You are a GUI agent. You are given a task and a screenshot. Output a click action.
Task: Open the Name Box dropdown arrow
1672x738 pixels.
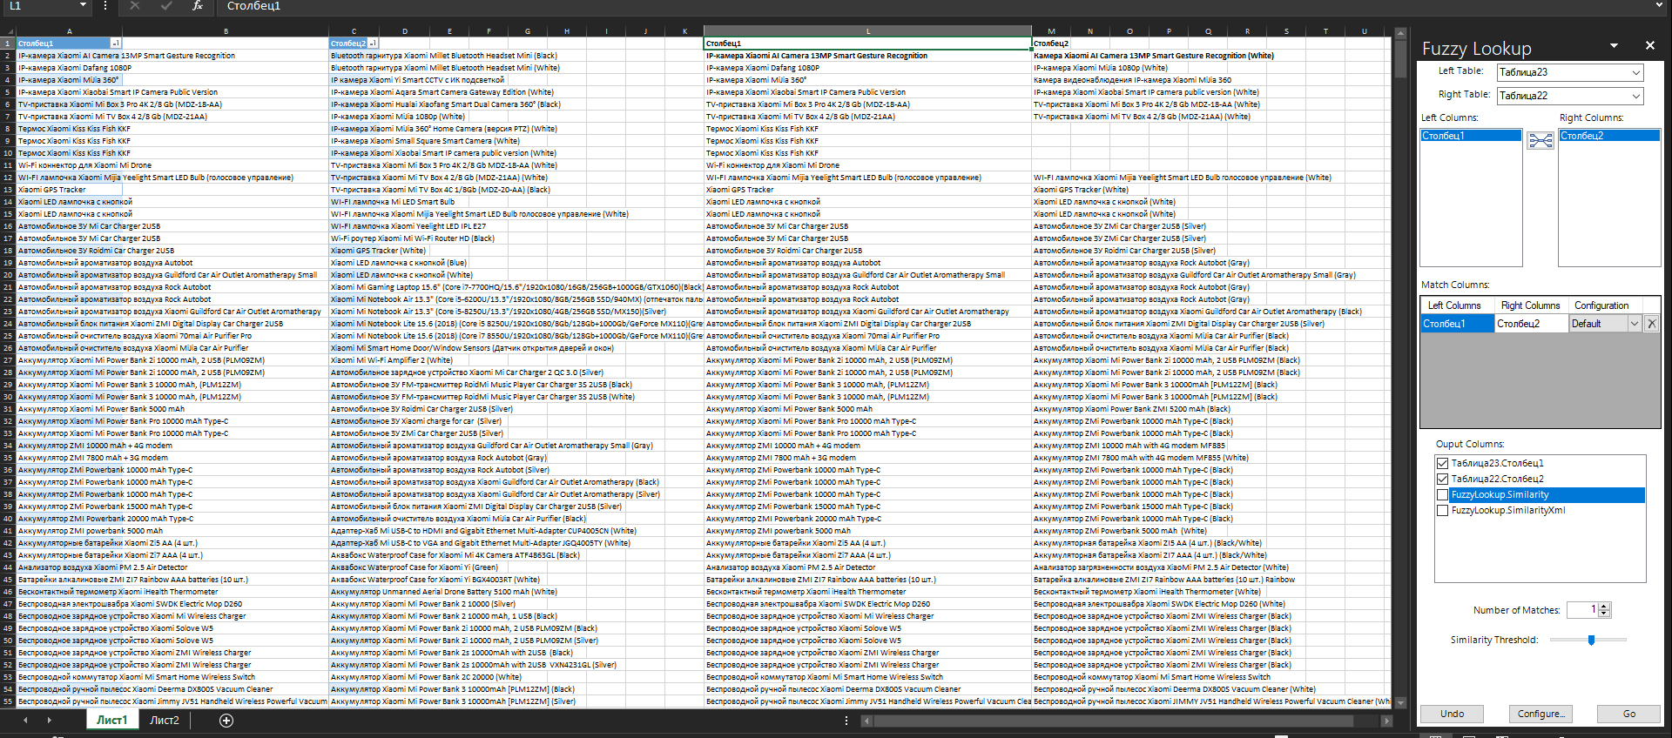point(83,5)
